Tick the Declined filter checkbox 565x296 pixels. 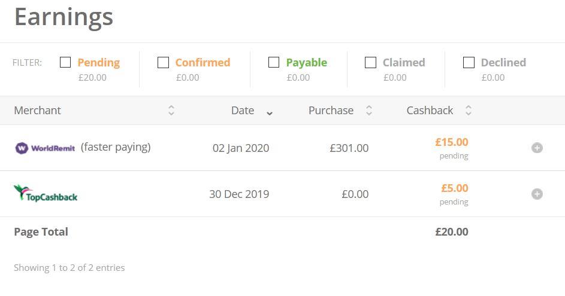click(469, 62)
